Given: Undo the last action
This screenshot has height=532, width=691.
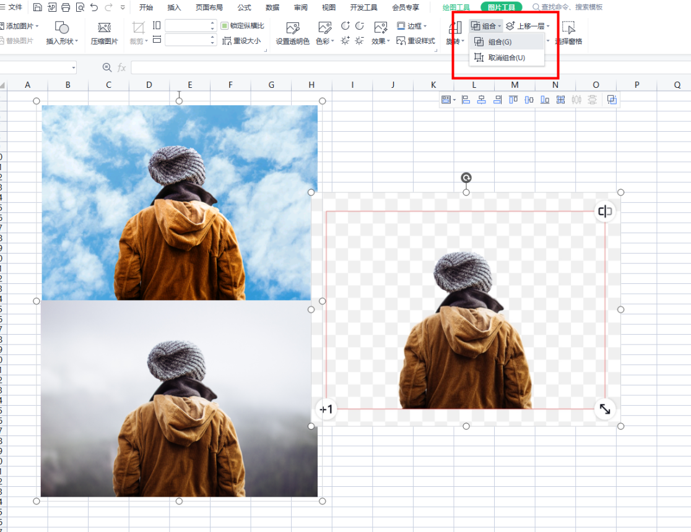Looking at the screenshot, I should (x=94, y=7).
